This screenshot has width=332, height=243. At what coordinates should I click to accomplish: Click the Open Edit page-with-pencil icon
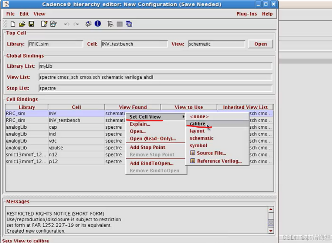[44, 24]
